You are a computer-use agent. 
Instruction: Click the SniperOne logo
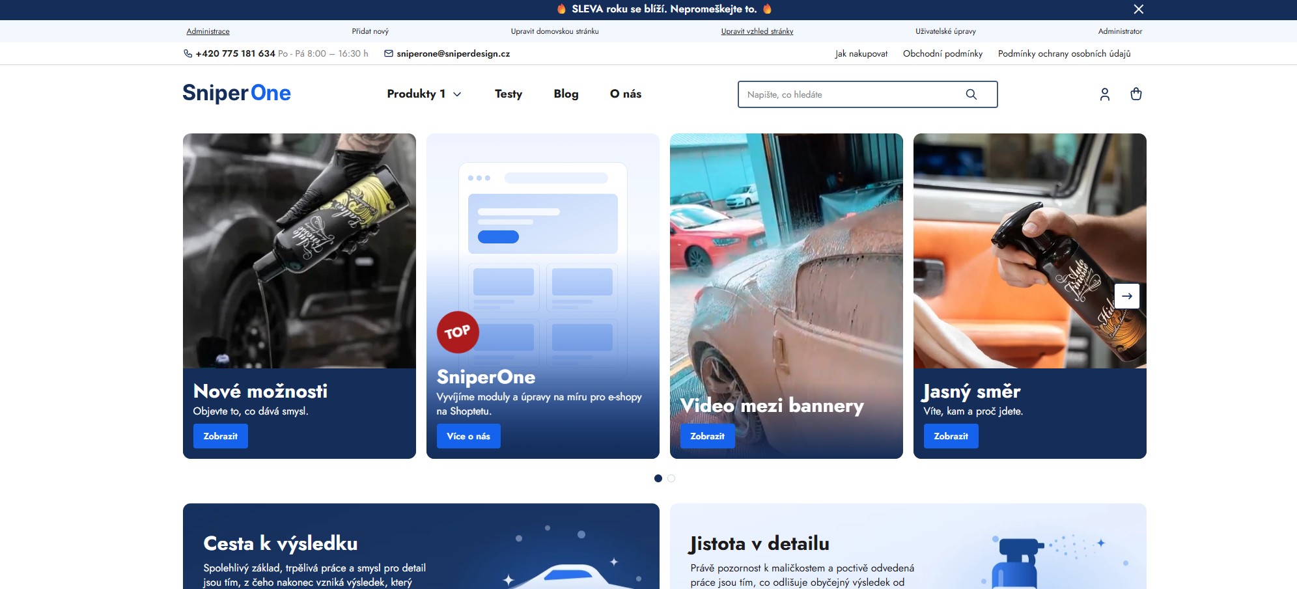(x=236, y=93)
